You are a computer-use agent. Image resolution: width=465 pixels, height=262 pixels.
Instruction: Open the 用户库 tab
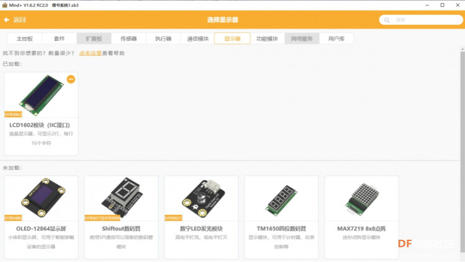pyautogui.click(x=336, y=39)
